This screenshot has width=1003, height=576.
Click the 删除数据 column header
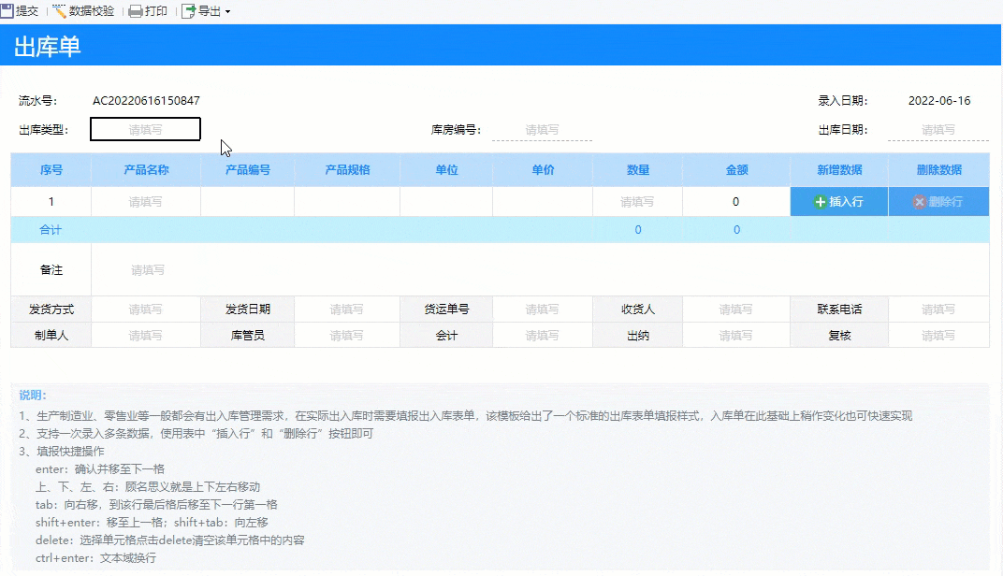point(938,170)
